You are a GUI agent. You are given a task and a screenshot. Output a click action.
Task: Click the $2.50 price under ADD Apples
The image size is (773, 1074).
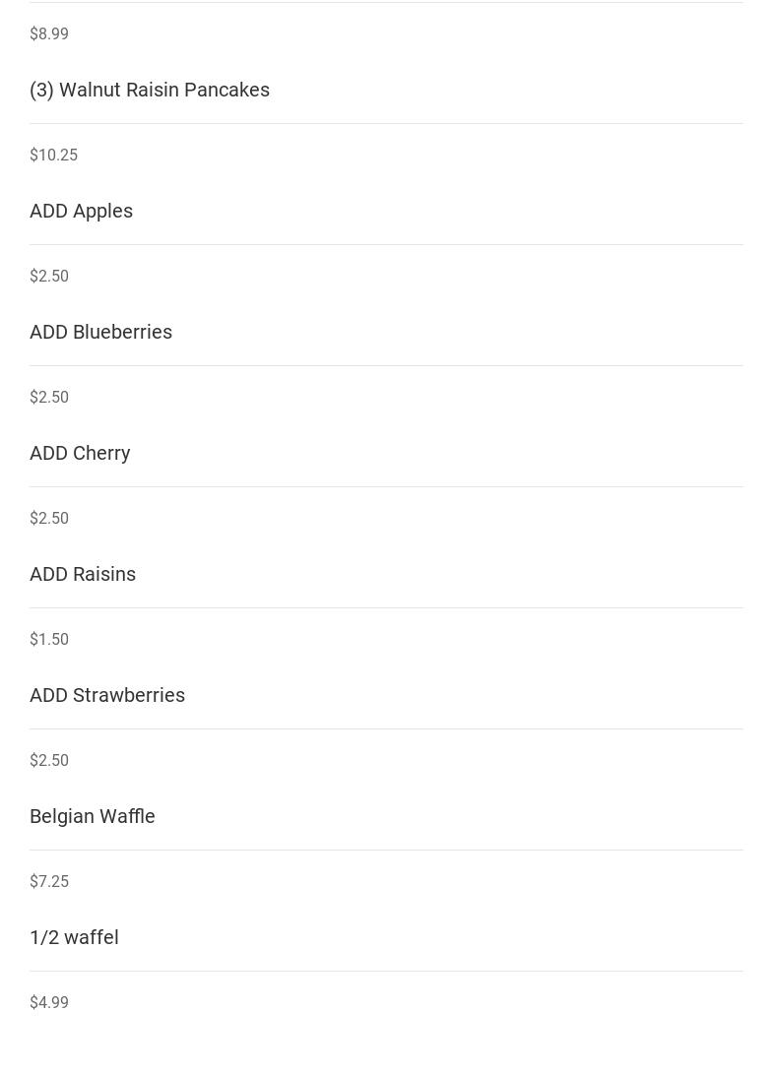click(48, 276)
